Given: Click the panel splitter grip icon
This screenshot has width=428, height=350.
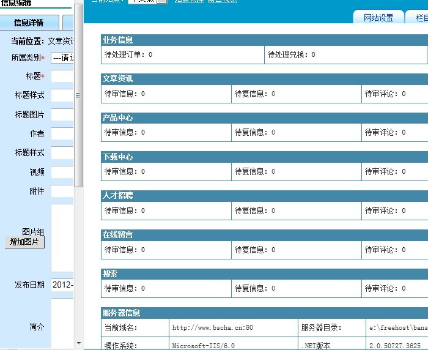Looking at the screenshot, I should pos(78,95).
